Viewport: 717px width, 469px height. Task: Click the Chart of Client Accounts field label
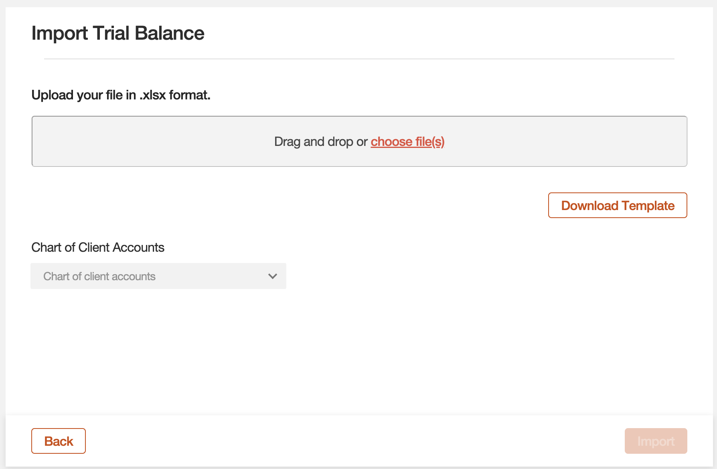point(97,247)
